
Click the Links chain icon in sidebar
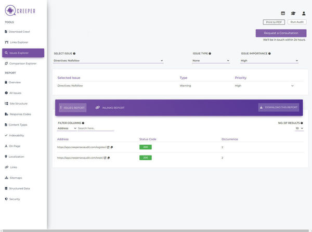click(x=7, y=167)
